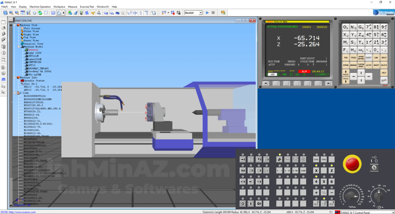This screenshot has width=395, height=214.
Task: Toggle the COOL coolant button
Action: (x=316, y=159)
